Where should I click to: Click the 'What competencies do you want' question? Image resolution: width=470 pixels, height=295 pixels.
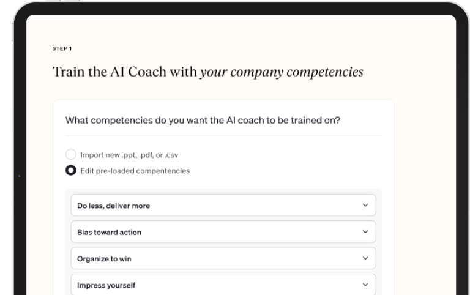pos(203,120)
